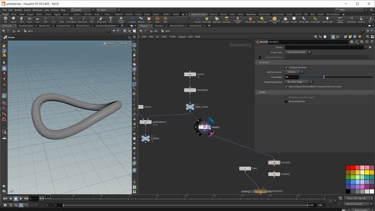Open the Persp camera viewport dropdown
Image resolution: width=375 pixels, height=211 pixels.
(112, 43)
